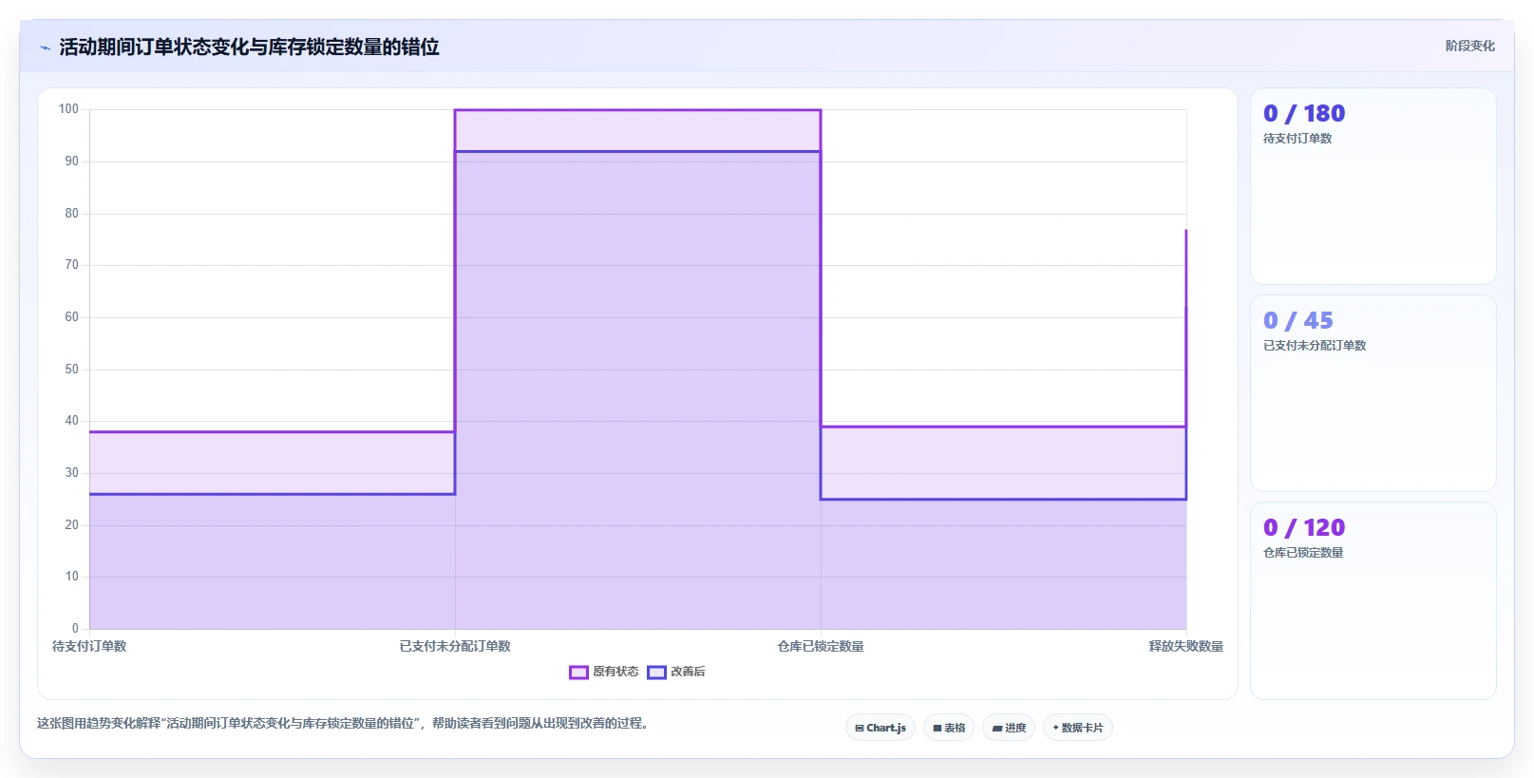Click the 阶段变化 label in the header

pyautogui.click(x=1469, y=46)
